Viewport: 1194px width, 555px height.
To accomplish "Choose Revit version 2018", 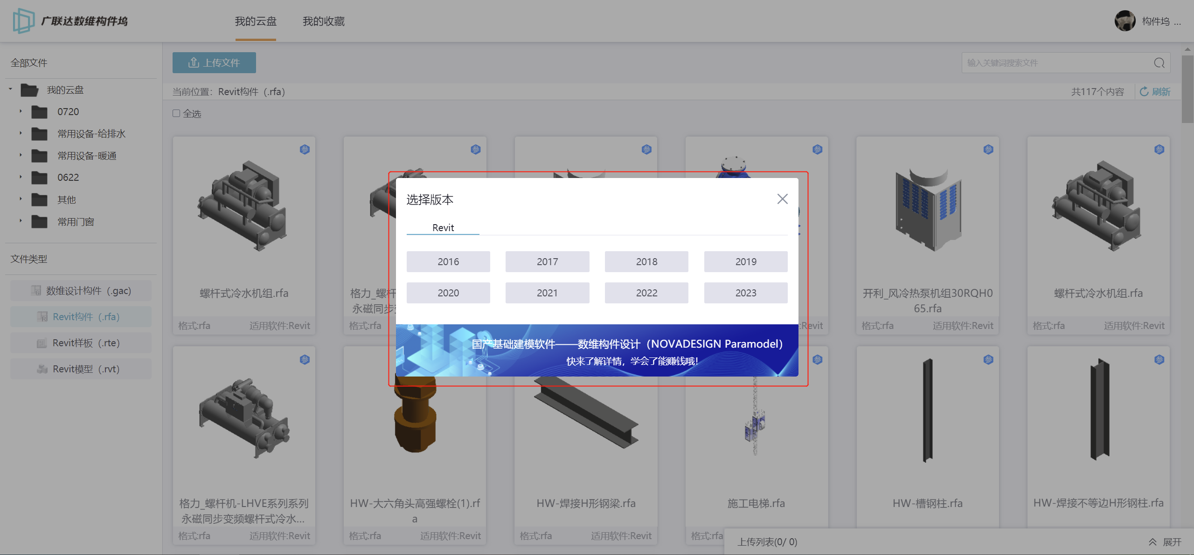I will (x=646, y=262).
